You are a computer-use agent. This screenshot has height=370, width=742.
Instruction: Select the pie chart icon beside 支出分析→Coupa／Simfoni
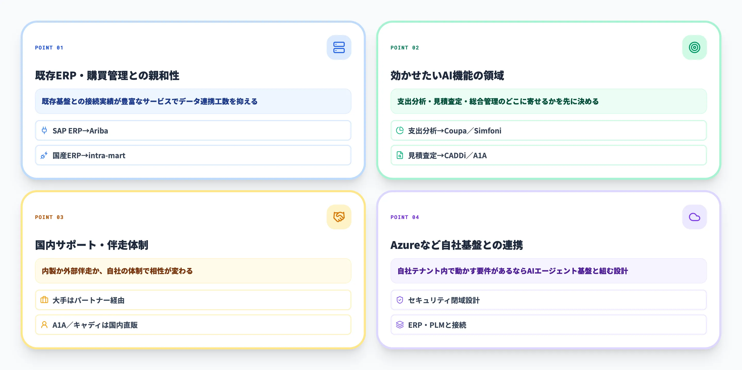400,131
